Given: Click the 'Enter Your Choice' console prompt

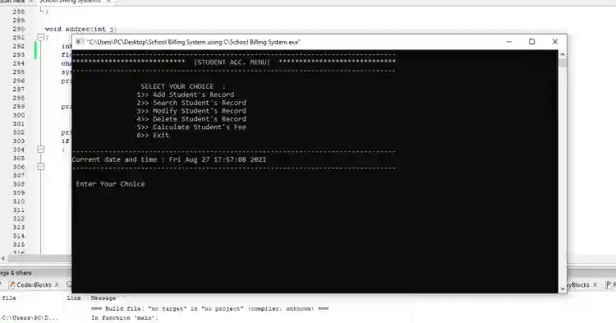Looking at the screenshot, I should pos(110,184).
